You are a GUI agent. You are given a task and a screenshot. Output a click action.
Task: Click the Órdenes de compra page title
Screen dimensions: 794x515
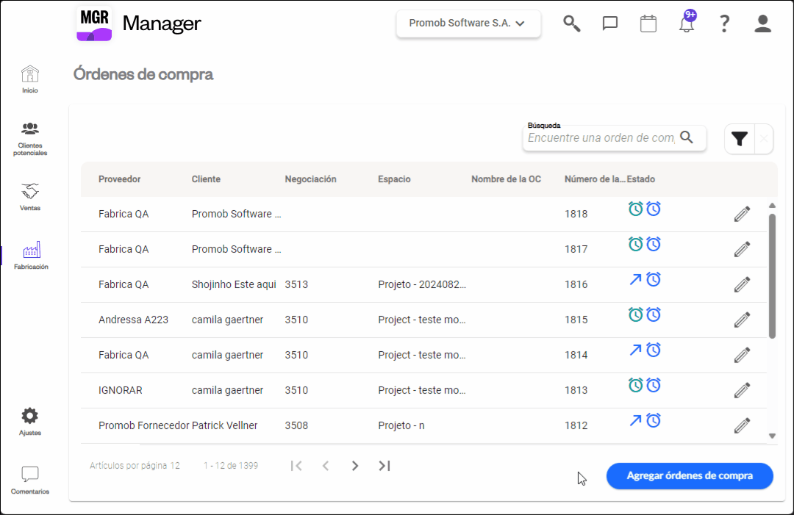tap(143, 74)
